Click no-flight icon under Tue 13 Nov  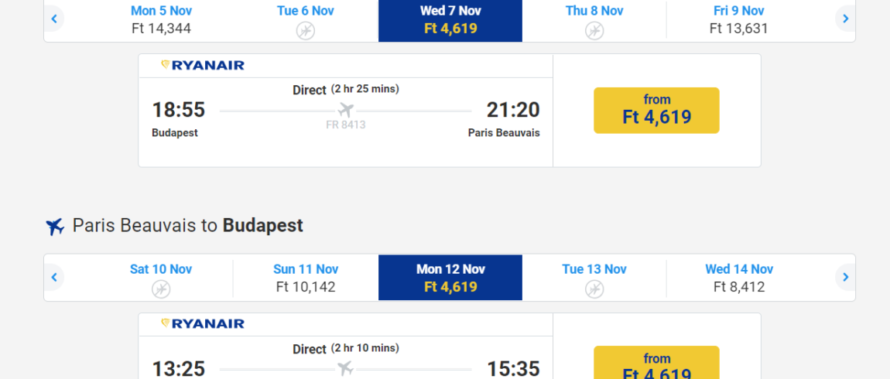point(594,289)
